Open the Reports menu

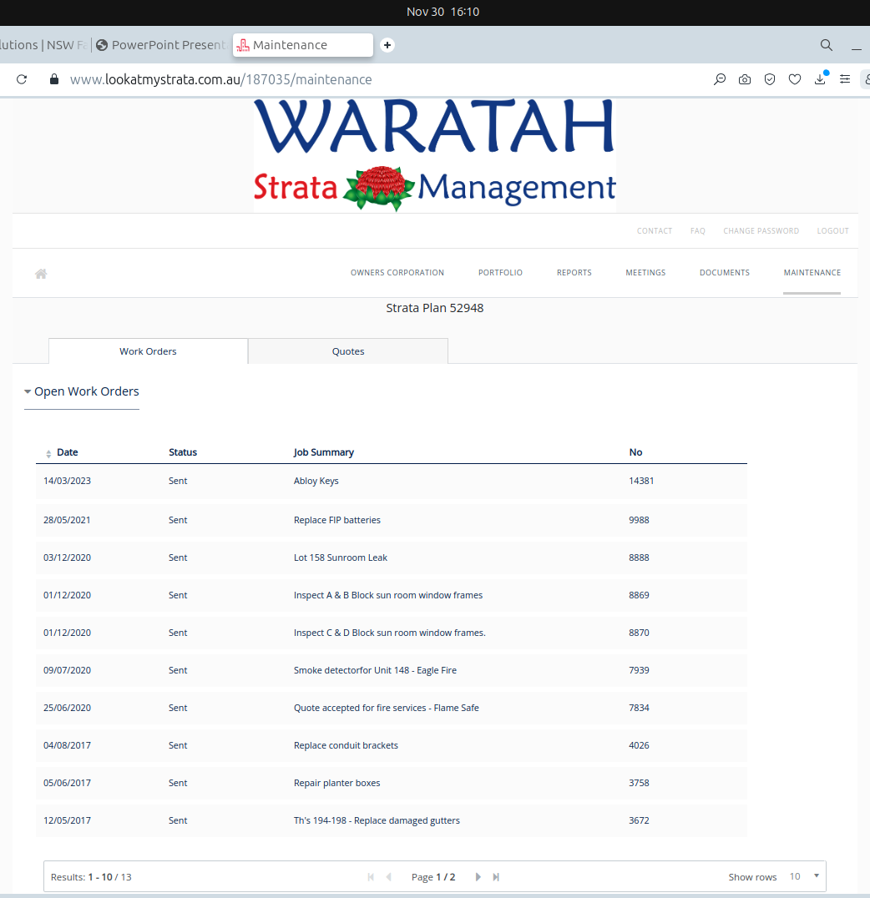coord(574,273)
